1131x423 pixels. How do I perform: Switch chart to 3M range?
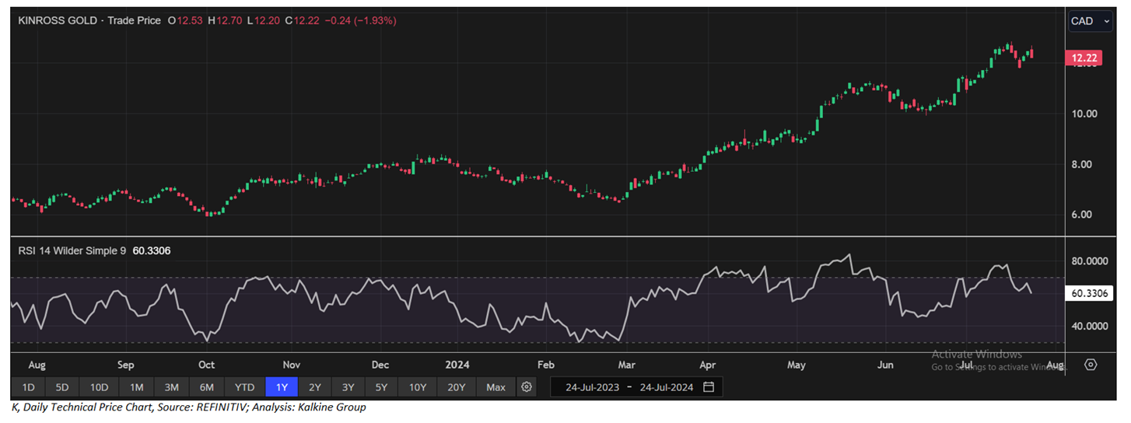click(x=172, y=387)
